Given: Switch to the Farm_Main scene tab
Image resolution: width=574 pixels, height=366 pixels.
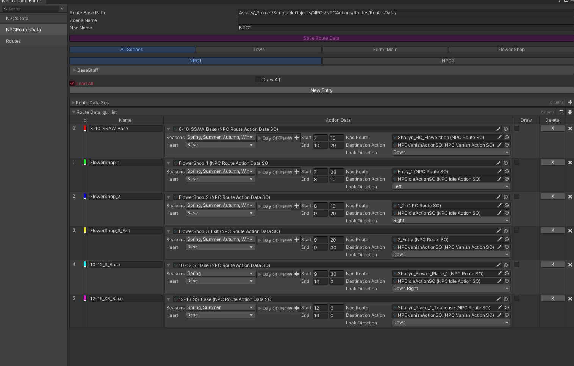Looking at the screenshot, I should point(385,50).
